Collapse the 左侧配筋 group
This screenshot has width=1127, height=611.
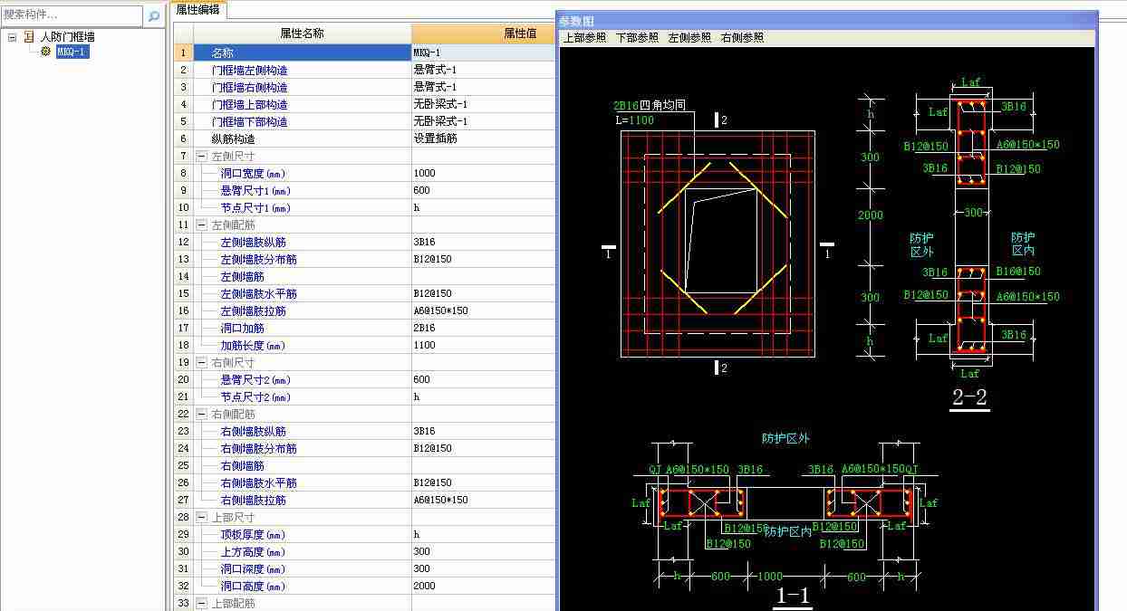[201, 224]
